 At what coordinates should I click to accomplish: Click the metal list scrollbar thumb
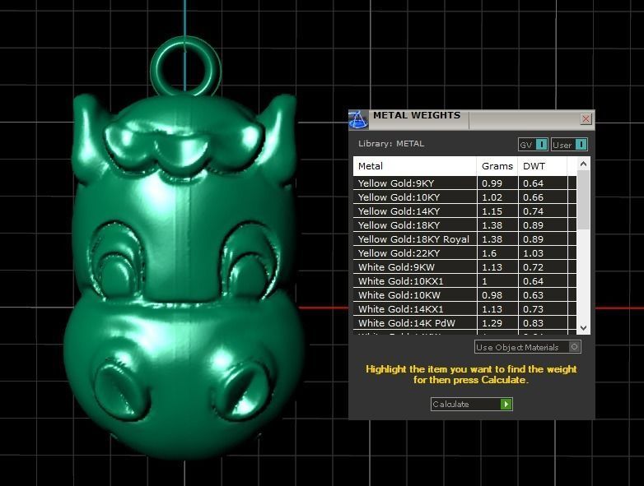pyautogui.click(x=583, y=200)
